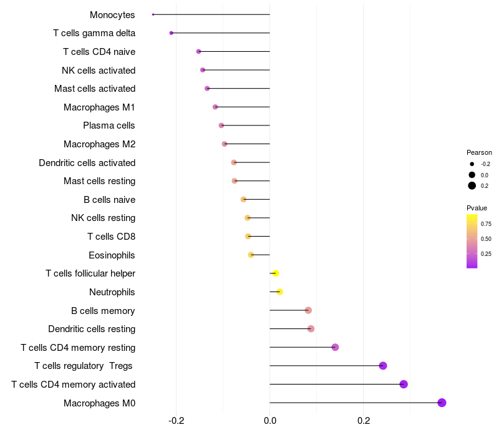The height and width of the screenshot is (437, 499).
Task: Click the 0.2 x-axis tick label
Action: click(x=364, y=421)
